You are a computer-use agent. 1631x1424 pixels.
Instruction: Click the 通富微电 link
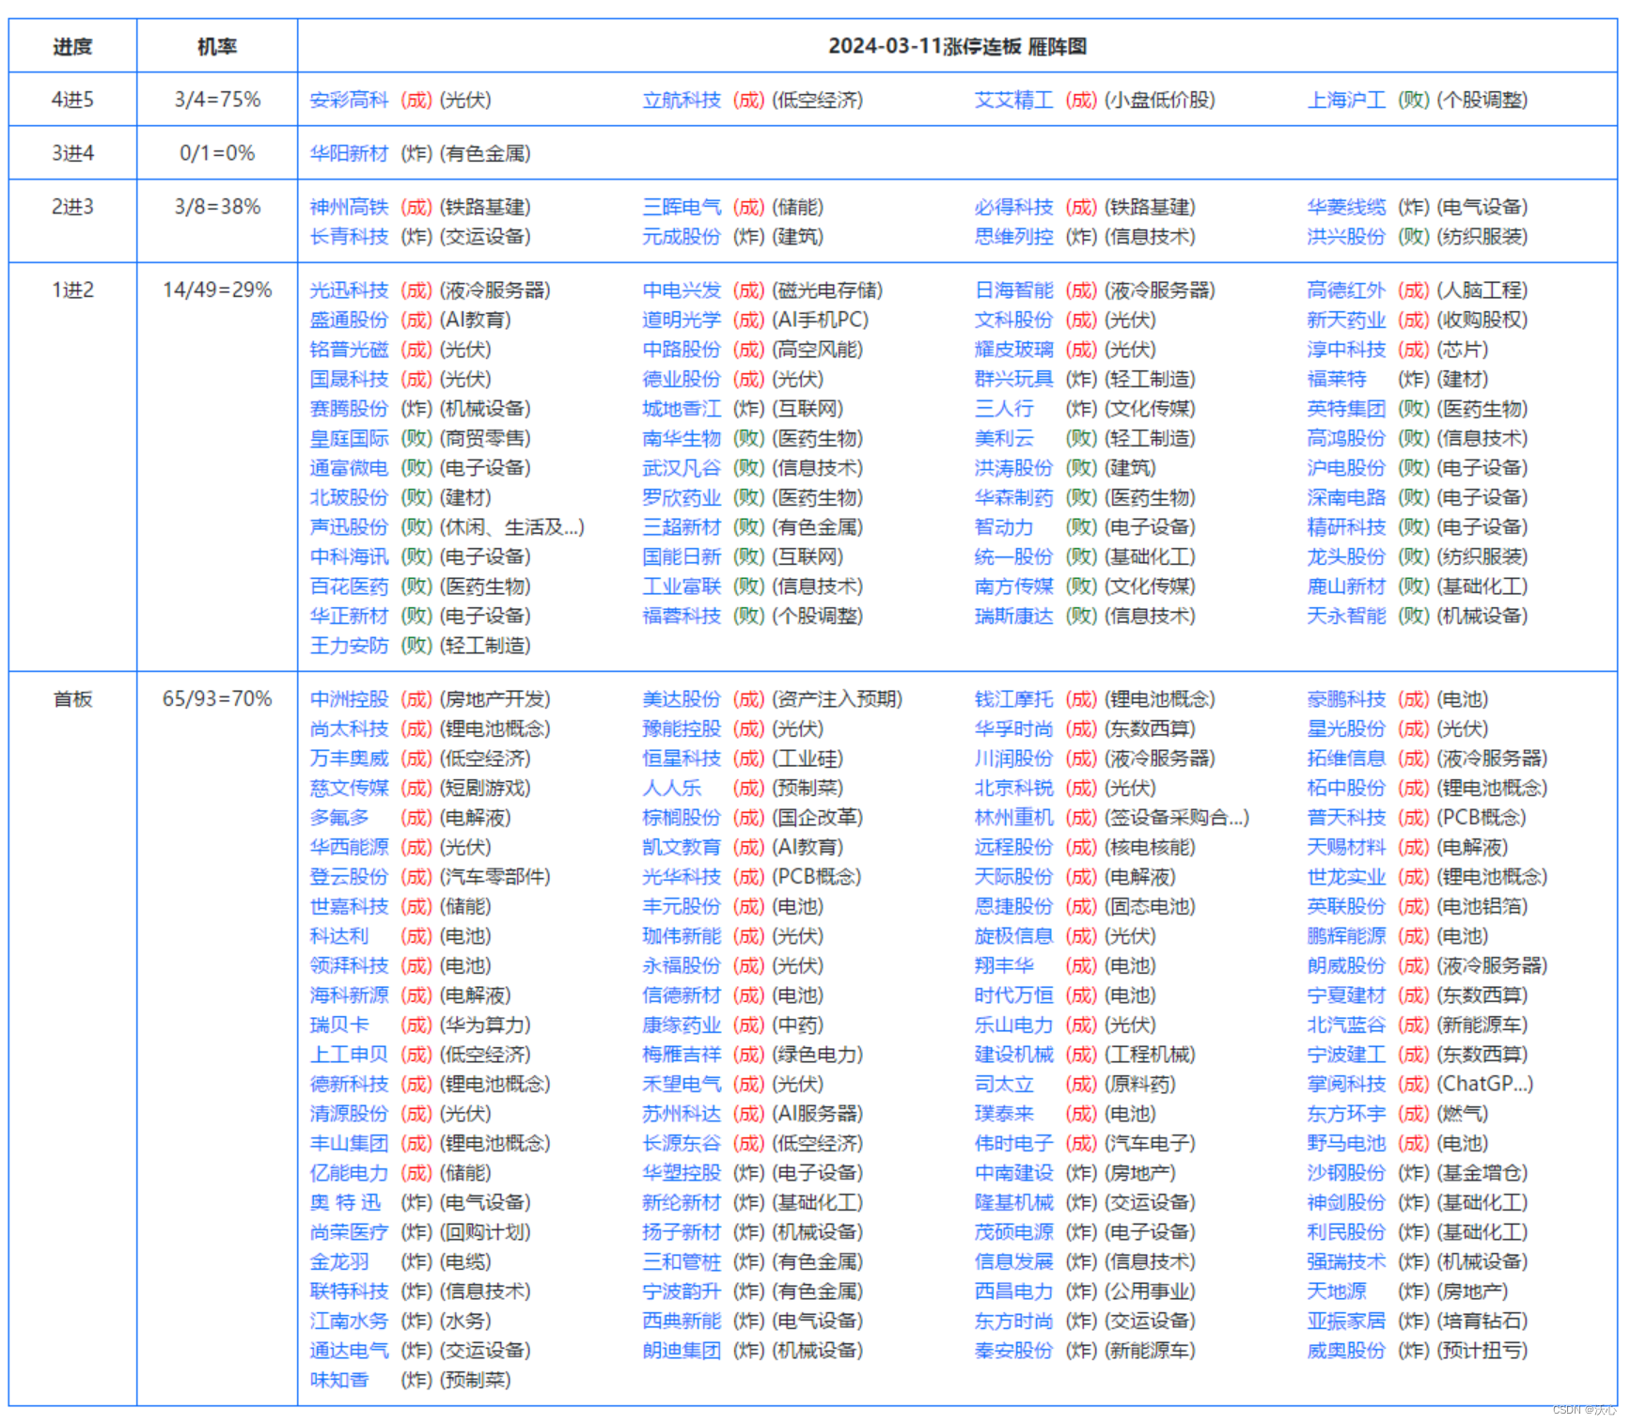point(349,468)
